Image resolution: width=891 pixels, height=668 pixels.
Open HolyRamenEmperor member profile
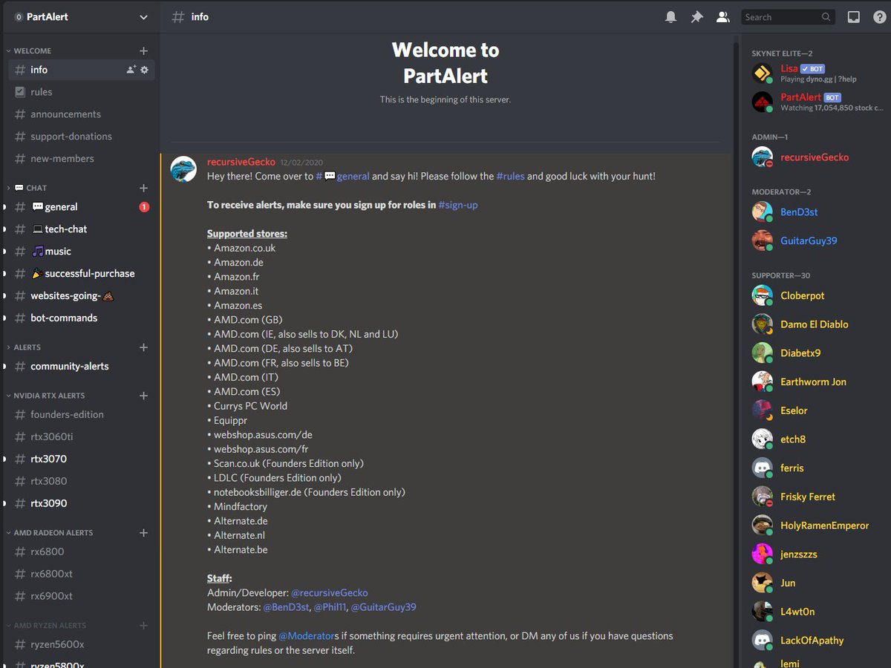coord(816,526)
